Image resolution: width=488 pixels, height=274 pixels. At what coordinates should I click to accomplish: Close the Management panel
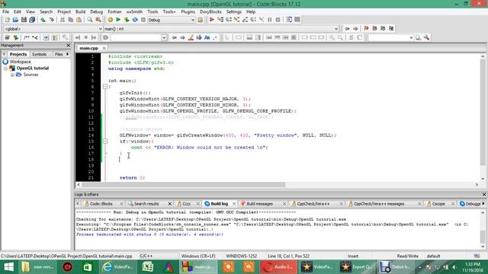tap(69, 46)
